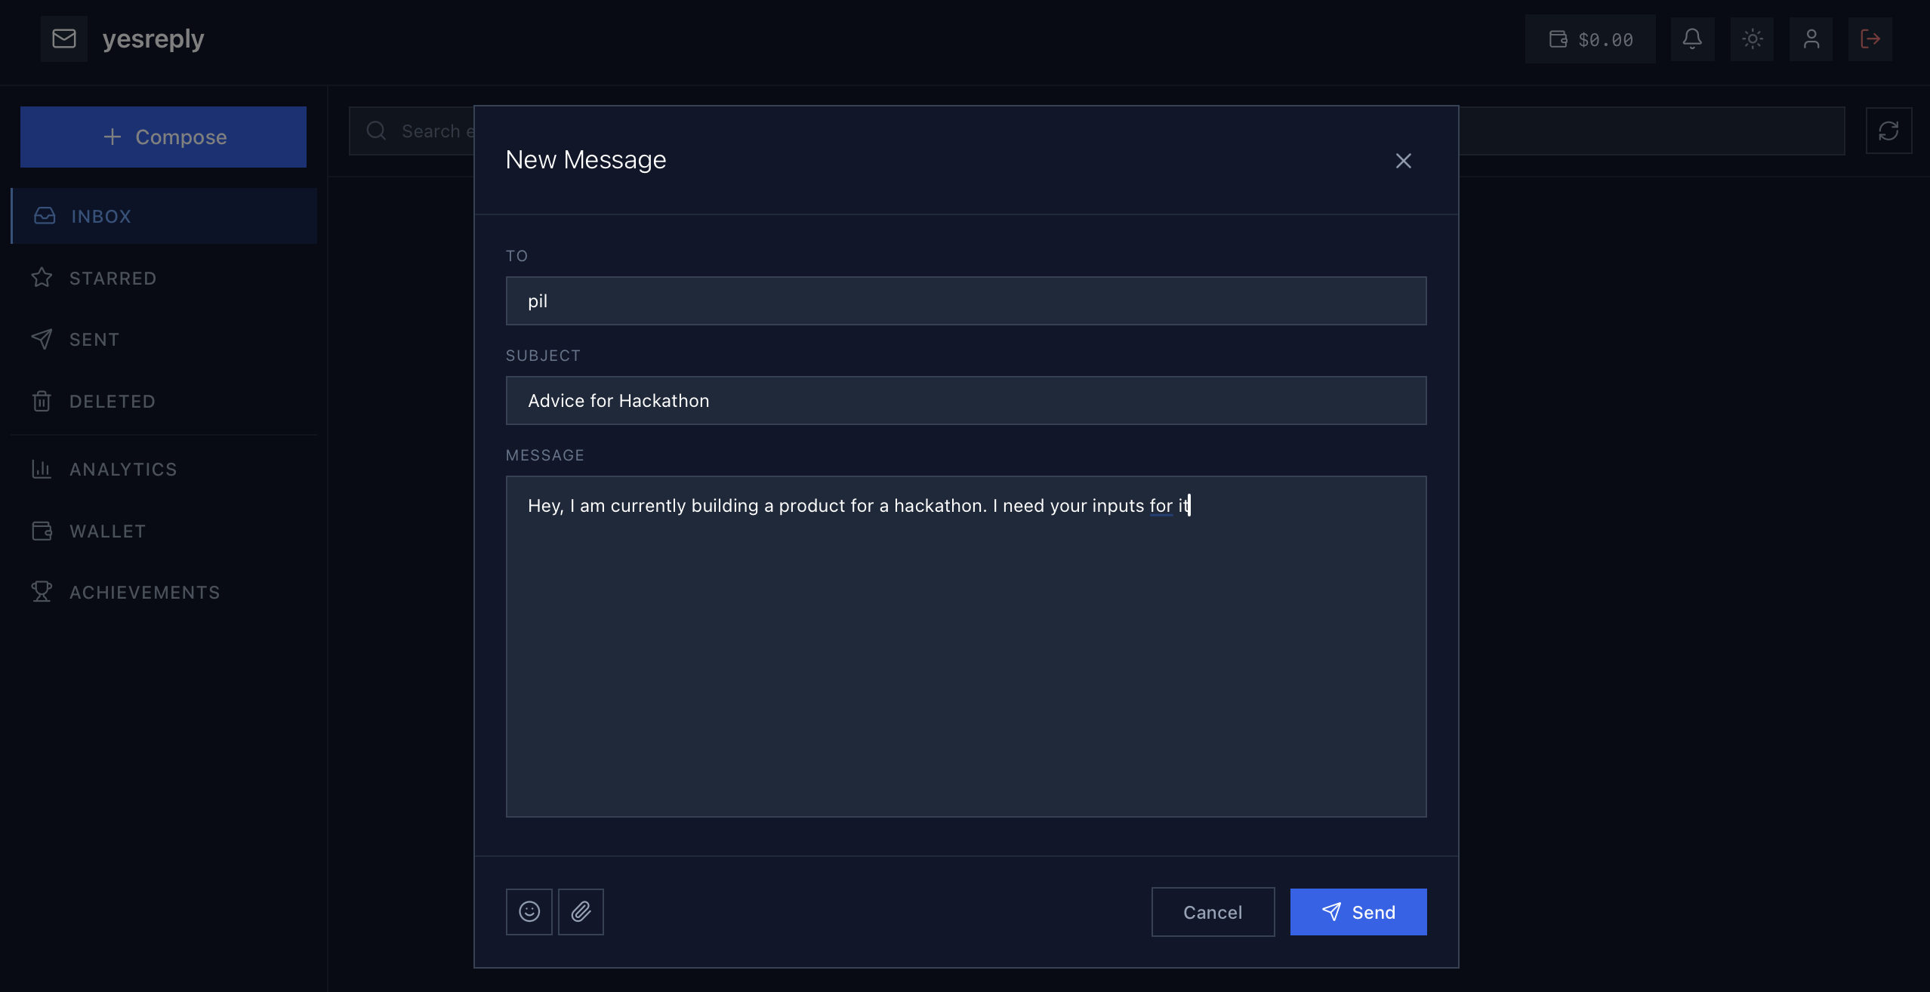Viewport: 1930px width, 992px height.
Task: Open the Deleted folder
Action: pos(112,402)
